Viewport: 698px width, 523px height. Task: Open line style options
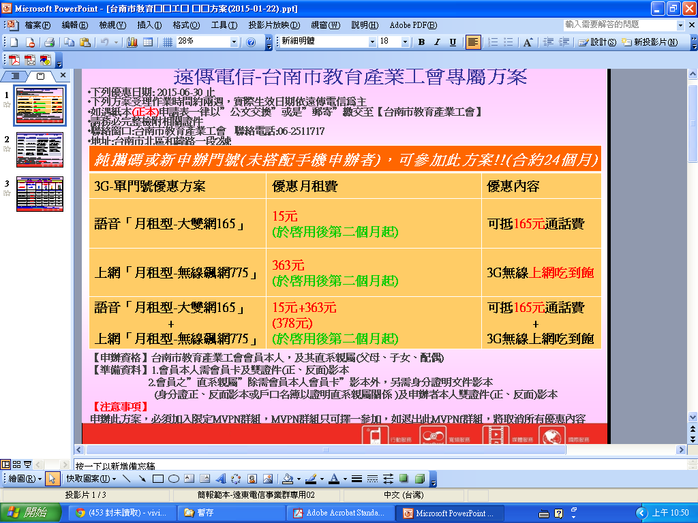click(x=356, y=479)
